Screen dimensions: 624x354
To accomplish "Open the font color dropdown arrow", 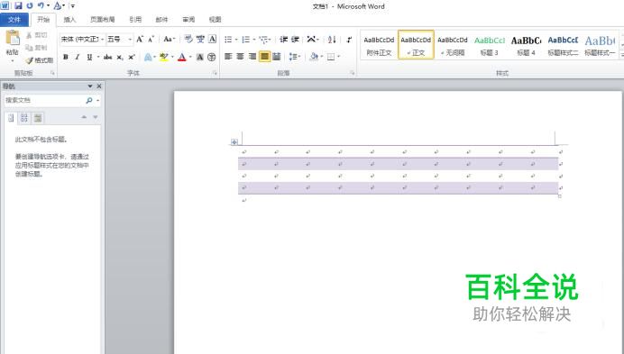I will (x=190, y=57).
